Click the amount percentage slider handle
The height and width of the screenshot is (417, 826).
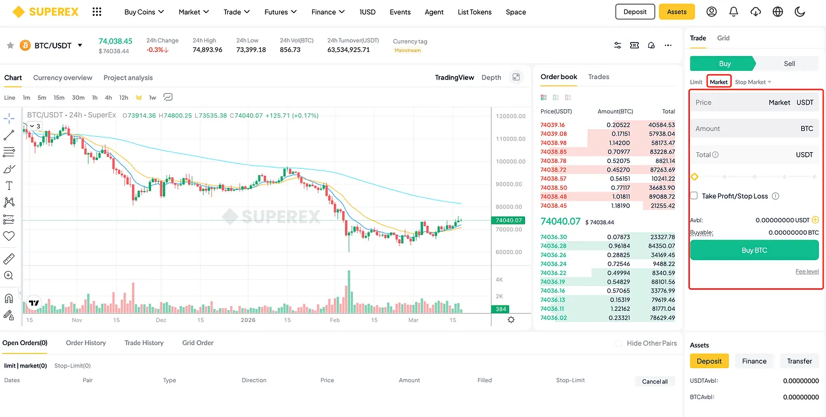tap(694, 176)
